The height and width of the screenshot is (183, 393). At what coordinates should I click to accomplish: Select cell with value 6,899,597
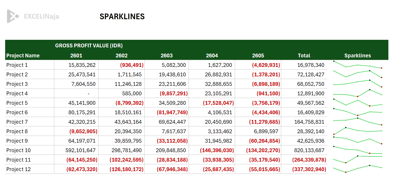pos(258,131)
